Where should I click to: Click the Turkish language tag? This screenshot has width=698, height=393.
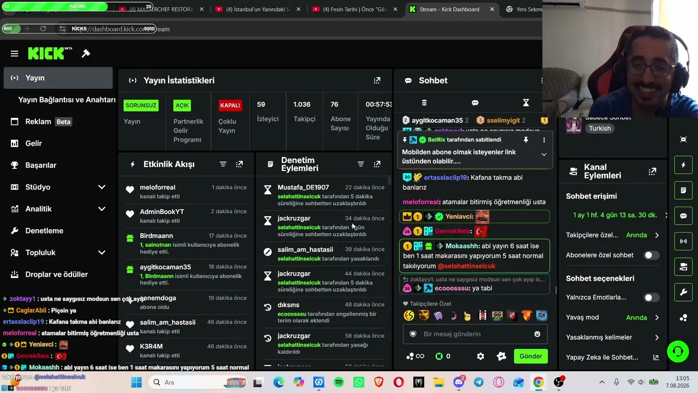pos(599,128)
